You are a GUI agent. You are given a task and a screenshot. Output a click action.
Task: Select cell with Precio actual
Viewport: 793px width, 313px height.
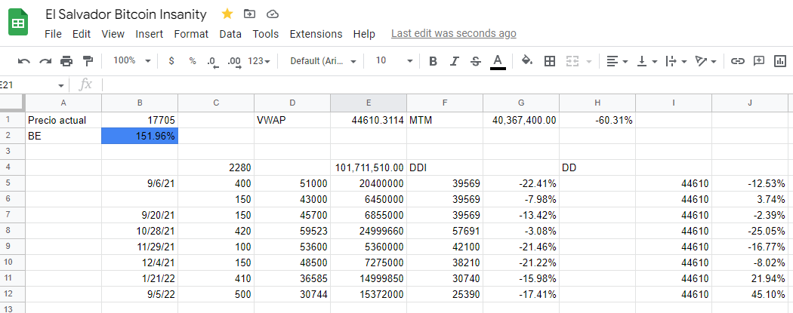63,120
